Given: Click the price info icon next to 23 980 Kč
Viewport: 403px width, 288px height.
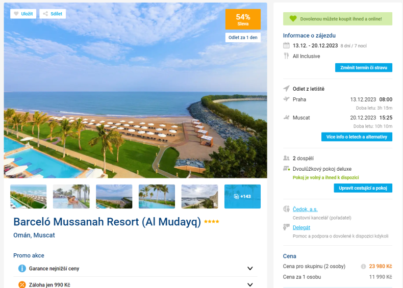Looking at the screenshot, I should point(363,267).
